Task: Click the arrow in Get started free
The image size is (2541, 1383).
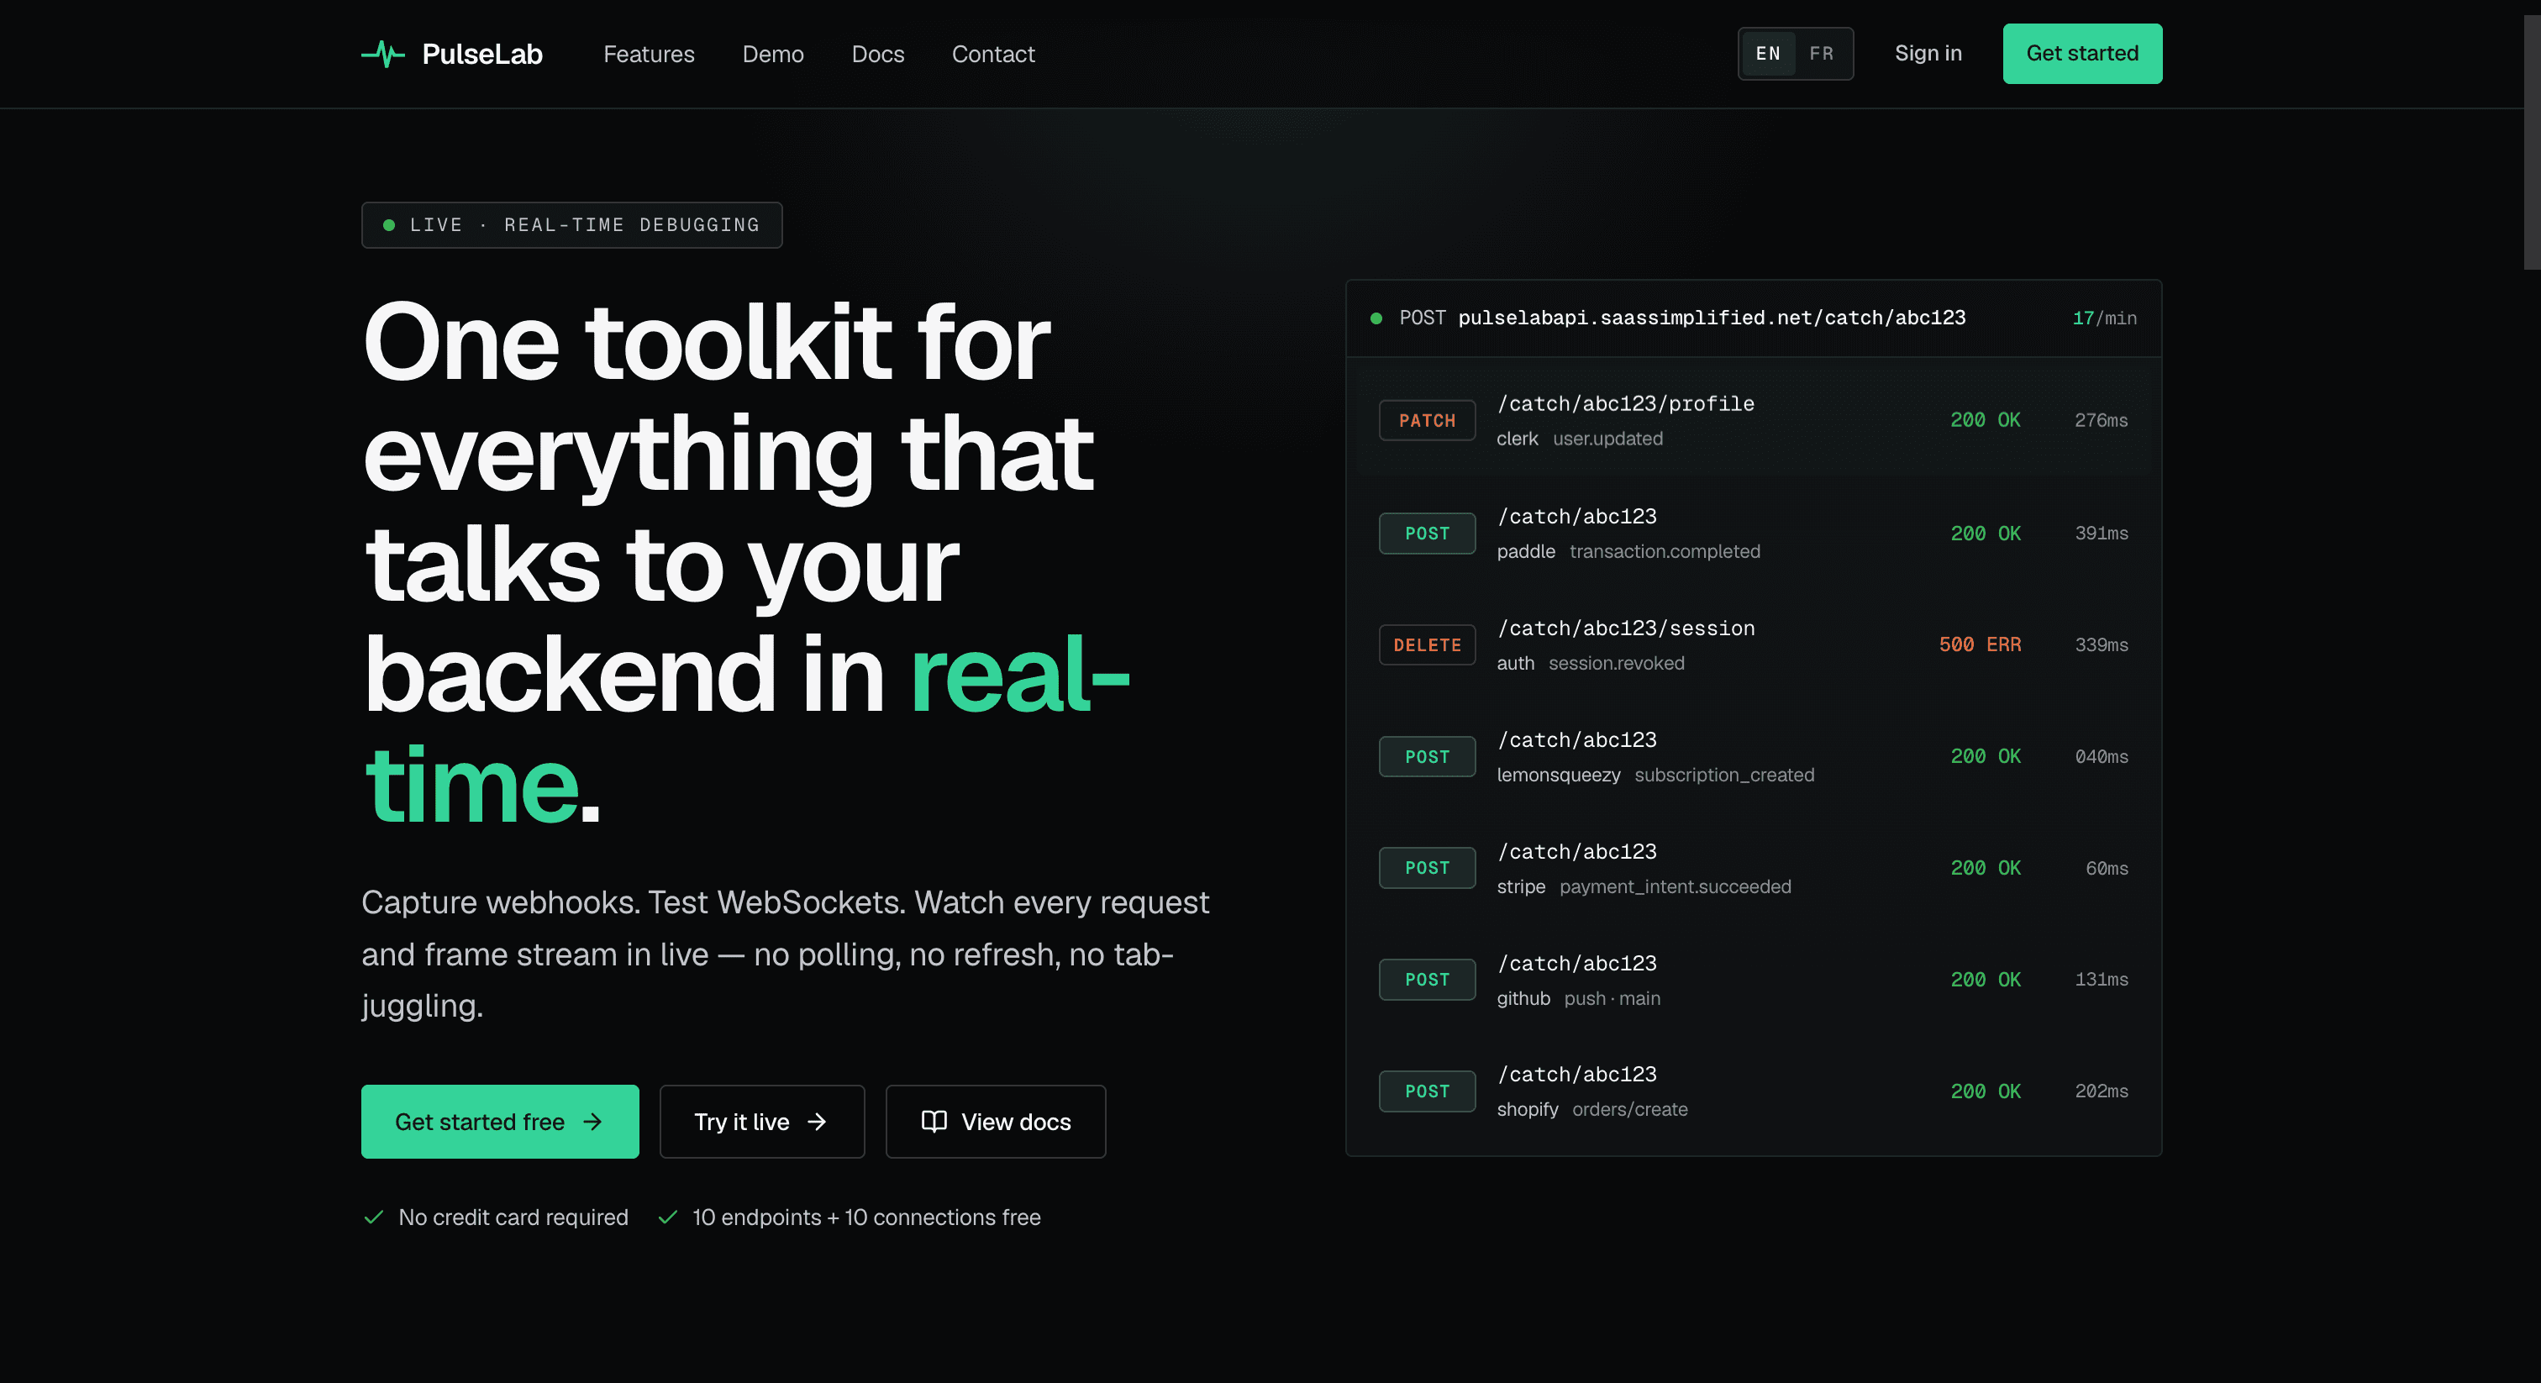Action: [592, 1122]
